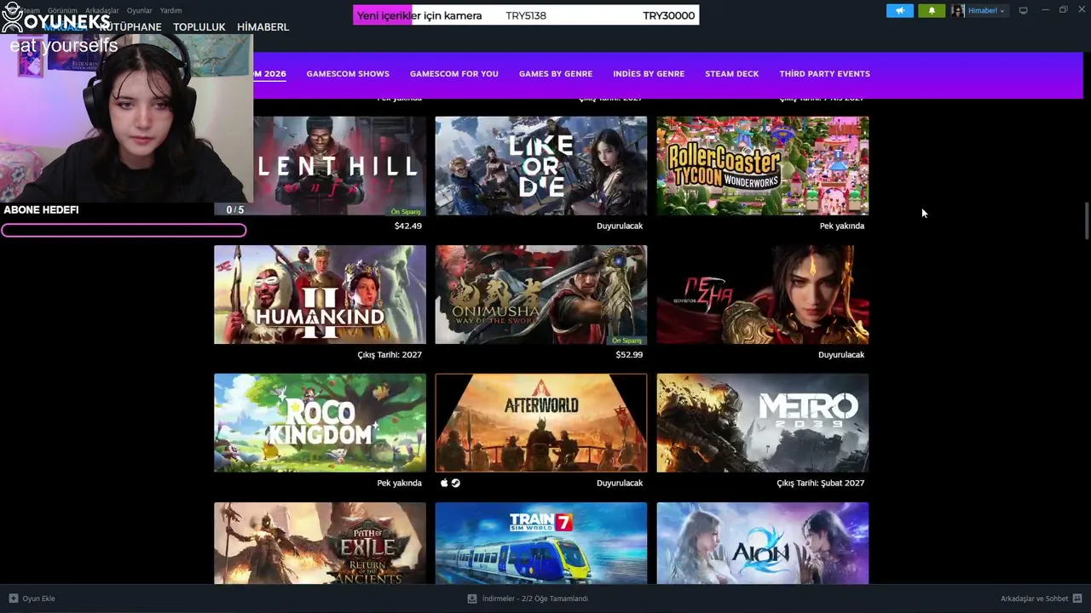
Task: Open İndirmeler - 2/2 Öğe Tamamlandı
Action: 535,599
